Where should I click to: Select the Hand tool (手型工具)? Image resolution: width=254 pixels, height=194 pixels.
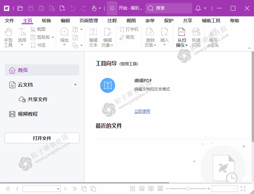click(x=8, y=37)
